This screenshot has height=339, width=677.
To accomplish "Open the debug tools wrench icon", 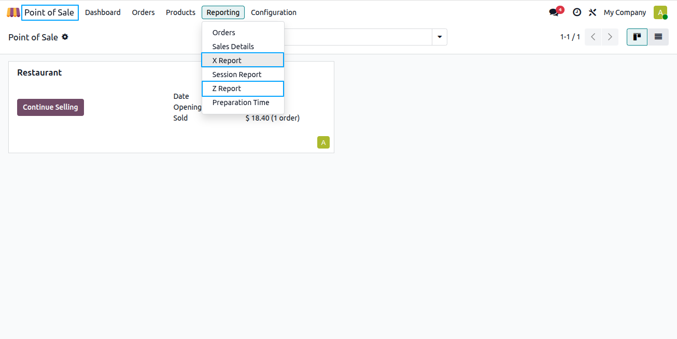I will [x=593, y=12].
